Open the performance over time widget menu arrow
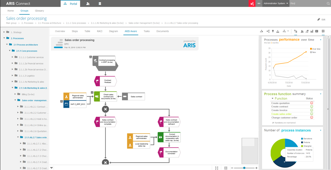 [321, 39]
